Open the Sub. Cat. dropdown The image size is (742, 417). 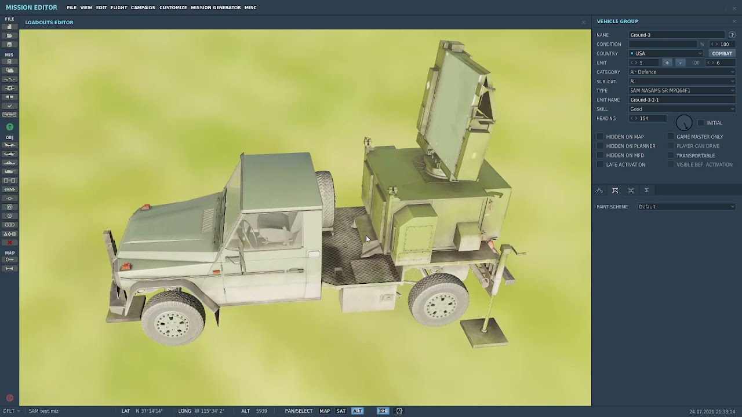pyautogui.click(x=682, y=82)
